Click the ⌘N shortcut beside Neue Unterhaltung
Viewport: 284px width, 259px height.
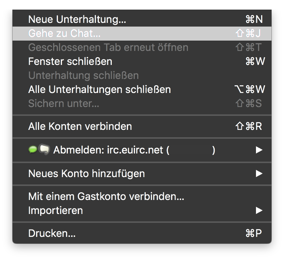253,20
